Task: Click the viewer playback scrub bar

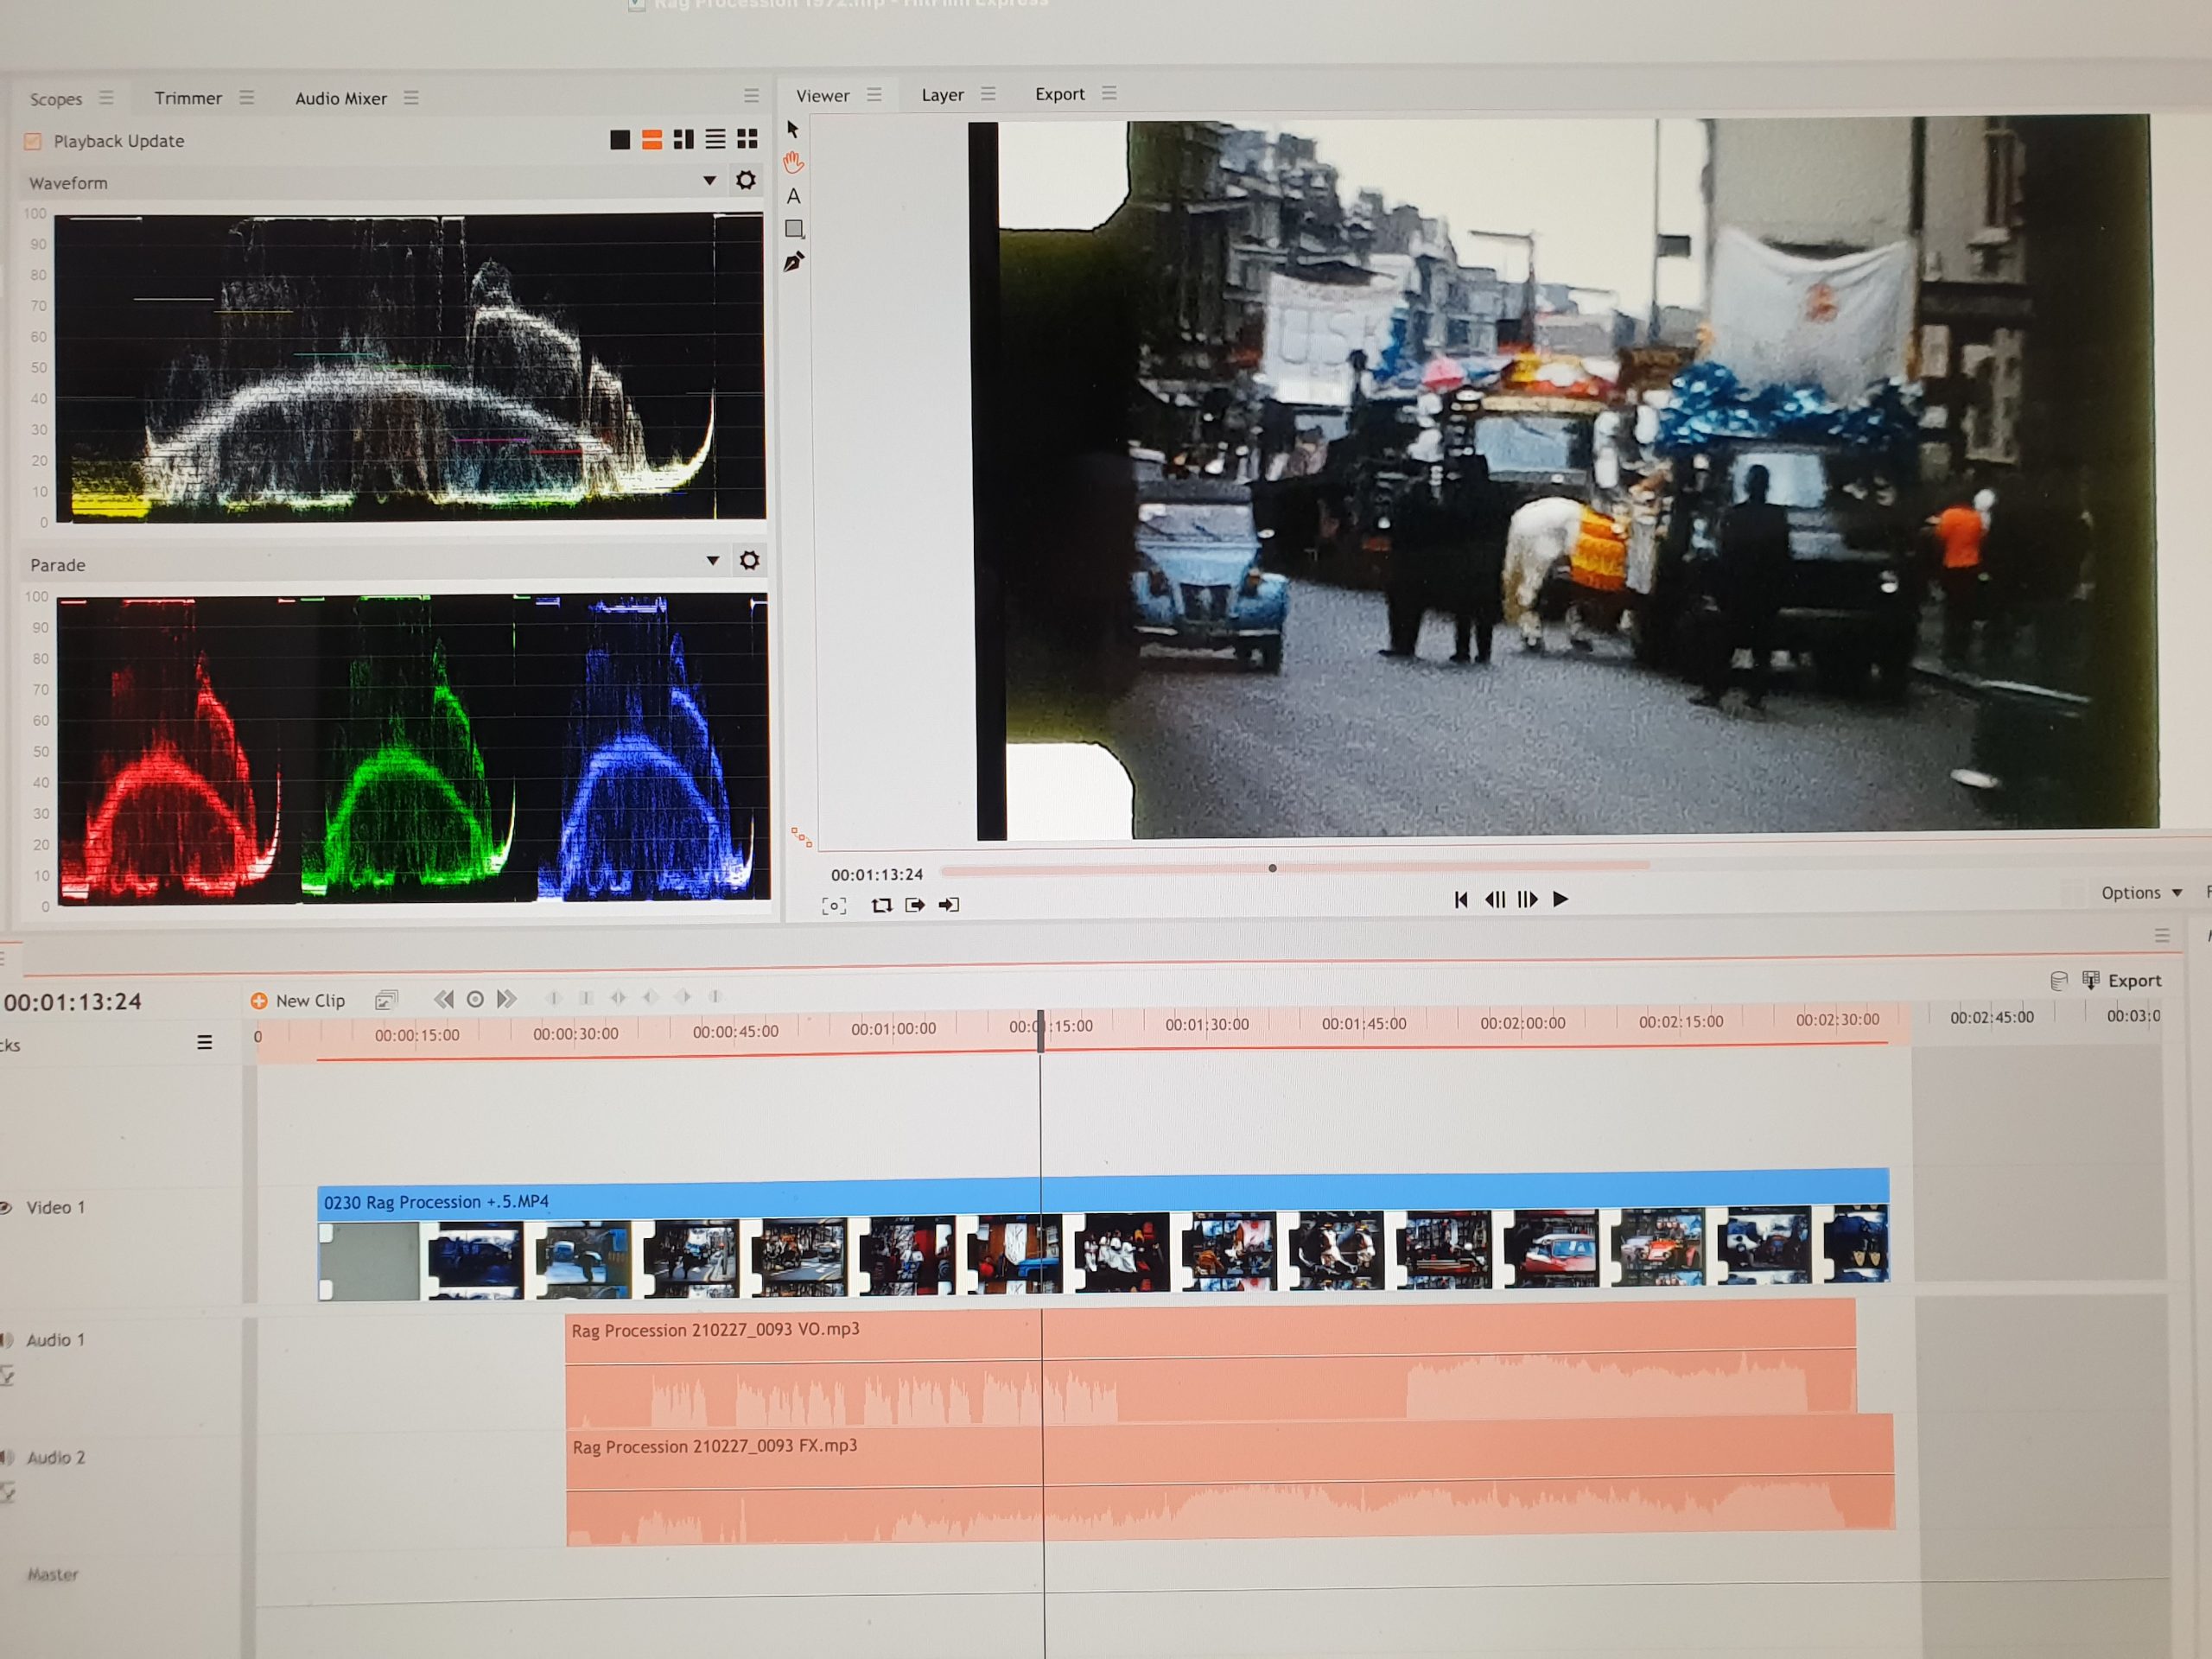Action: 1294,868
